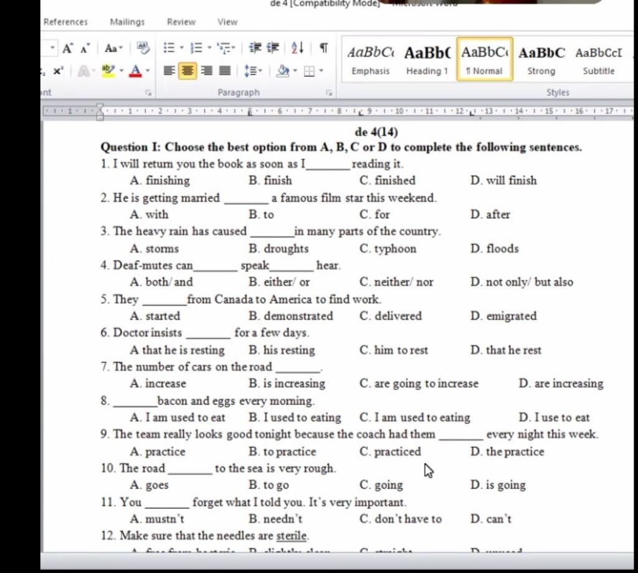The height and width of the screenshot is (573, 638).
Task: Expand the shading color dropdown arrow
Action: pyautogui.click(x=295, y=71)
